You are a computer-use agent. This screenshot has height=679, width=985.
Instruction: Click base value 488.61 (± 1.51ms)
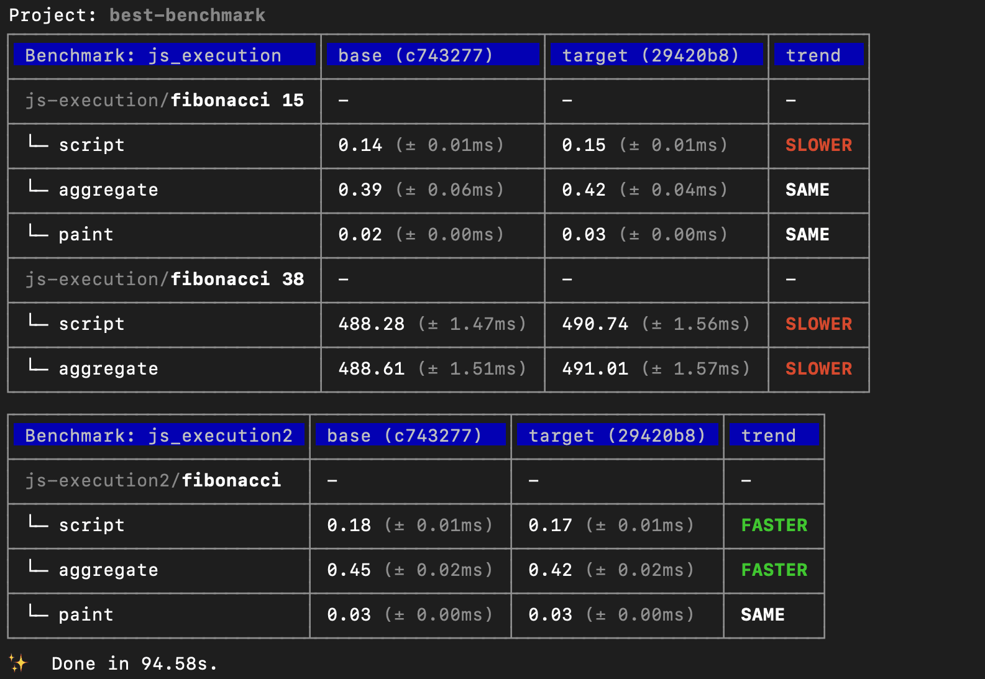click(x=432, y=369)
